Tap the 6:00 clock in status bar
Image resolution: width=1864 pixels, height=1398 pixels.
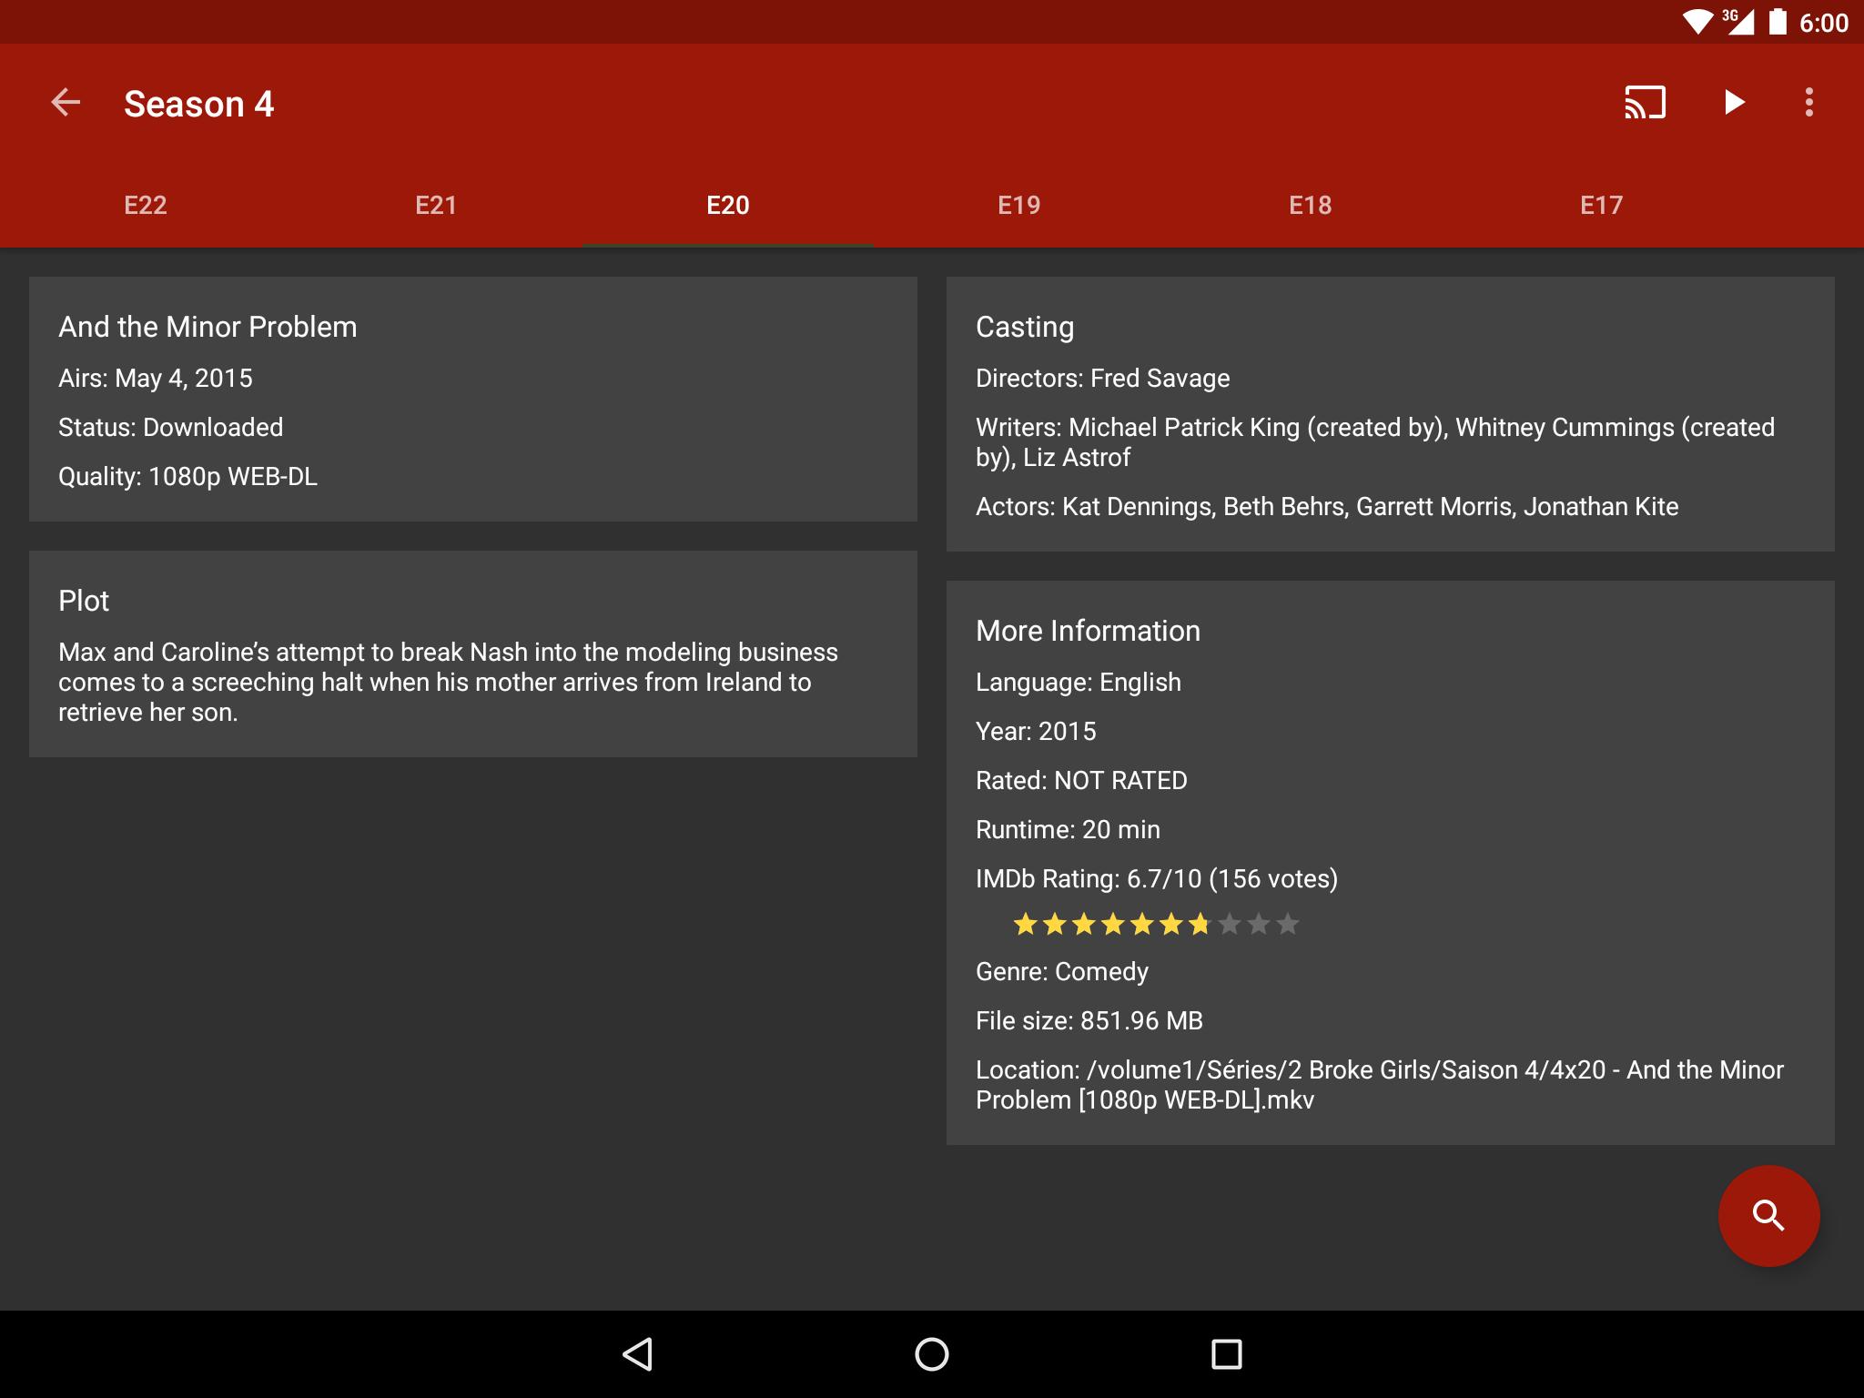(x=1824, y=23)
